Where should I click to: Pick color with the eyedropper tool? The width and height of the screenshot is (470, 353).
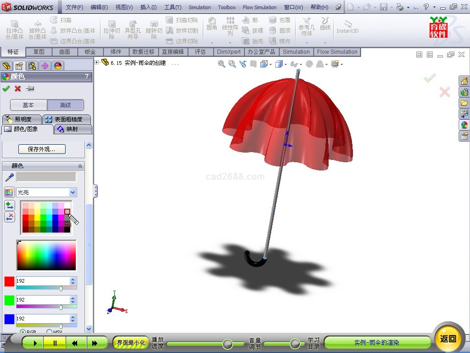coord(9,177)
